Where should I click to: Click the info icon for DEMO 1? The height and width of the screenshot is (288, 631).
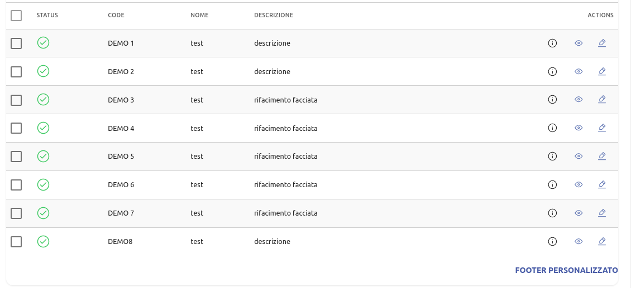pyautogui.click(x=552, y=43)
